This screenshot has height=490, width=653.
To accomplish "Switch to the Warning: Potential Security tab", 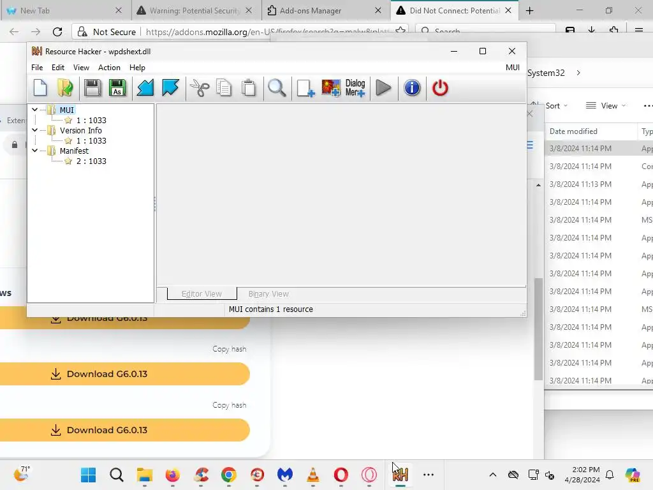I will click(x=195, y=10).
